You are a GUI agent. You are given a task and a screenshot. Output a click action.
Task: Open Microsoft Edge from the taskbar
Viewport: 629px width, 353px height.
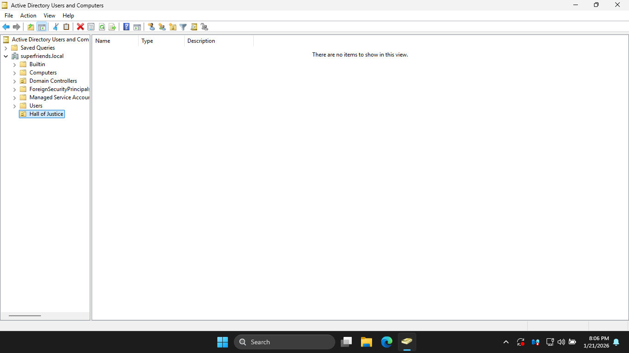click(386, 342)
